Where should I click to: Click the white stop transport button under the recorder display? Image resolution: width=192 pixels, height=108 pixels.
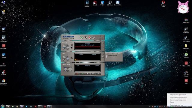click(88, 74)
